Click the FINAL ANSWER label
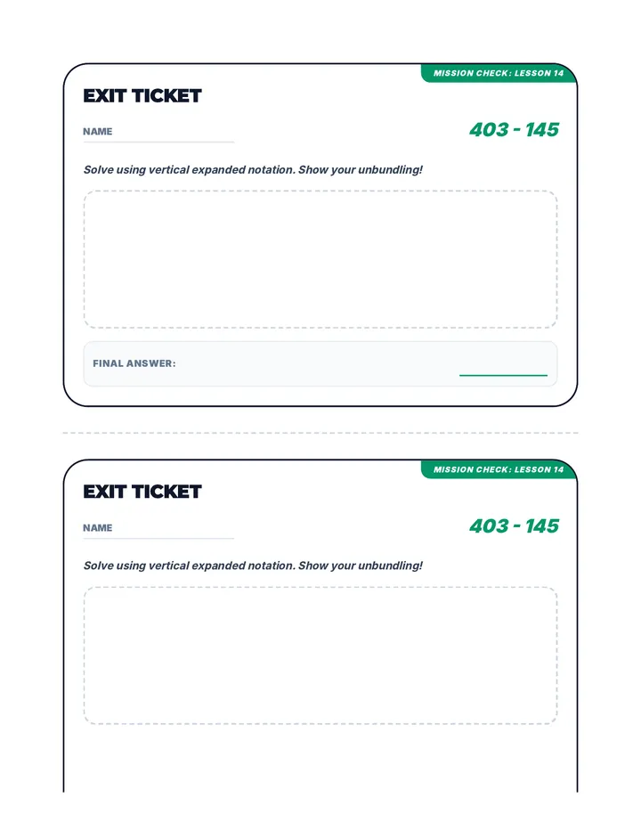Viewport: 641px width, 830px height. click(134, 363)
